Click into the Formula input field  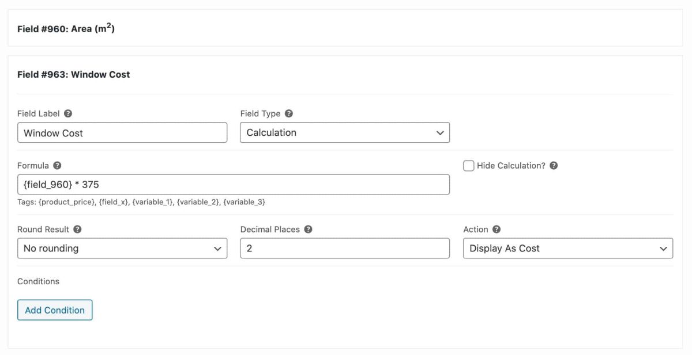click(x=234, y=185)
